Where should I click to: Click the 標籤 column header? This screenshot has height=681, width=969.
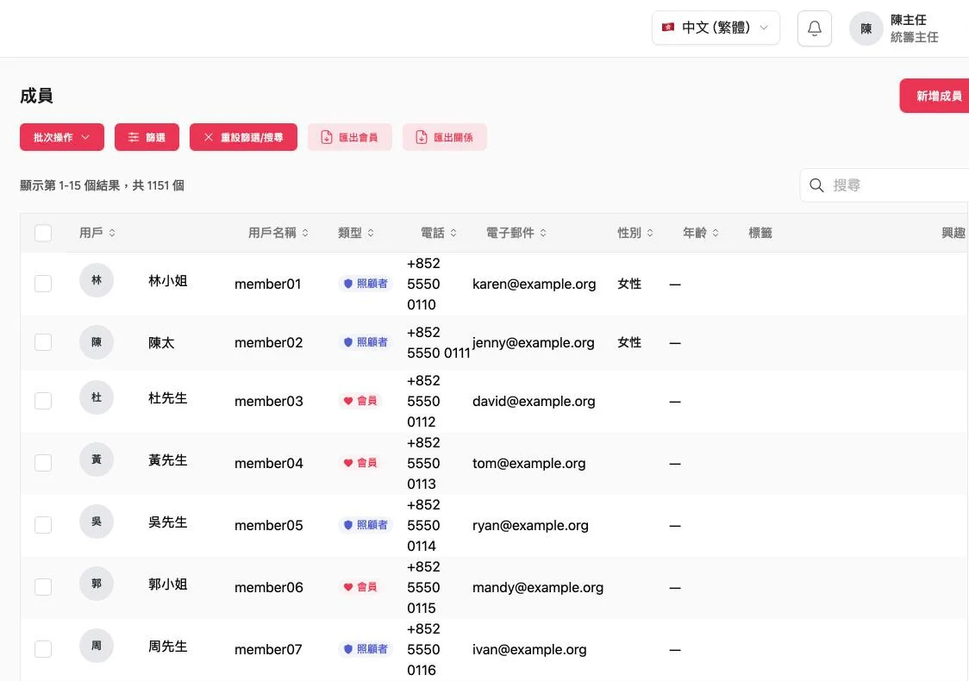coord(760,233)
